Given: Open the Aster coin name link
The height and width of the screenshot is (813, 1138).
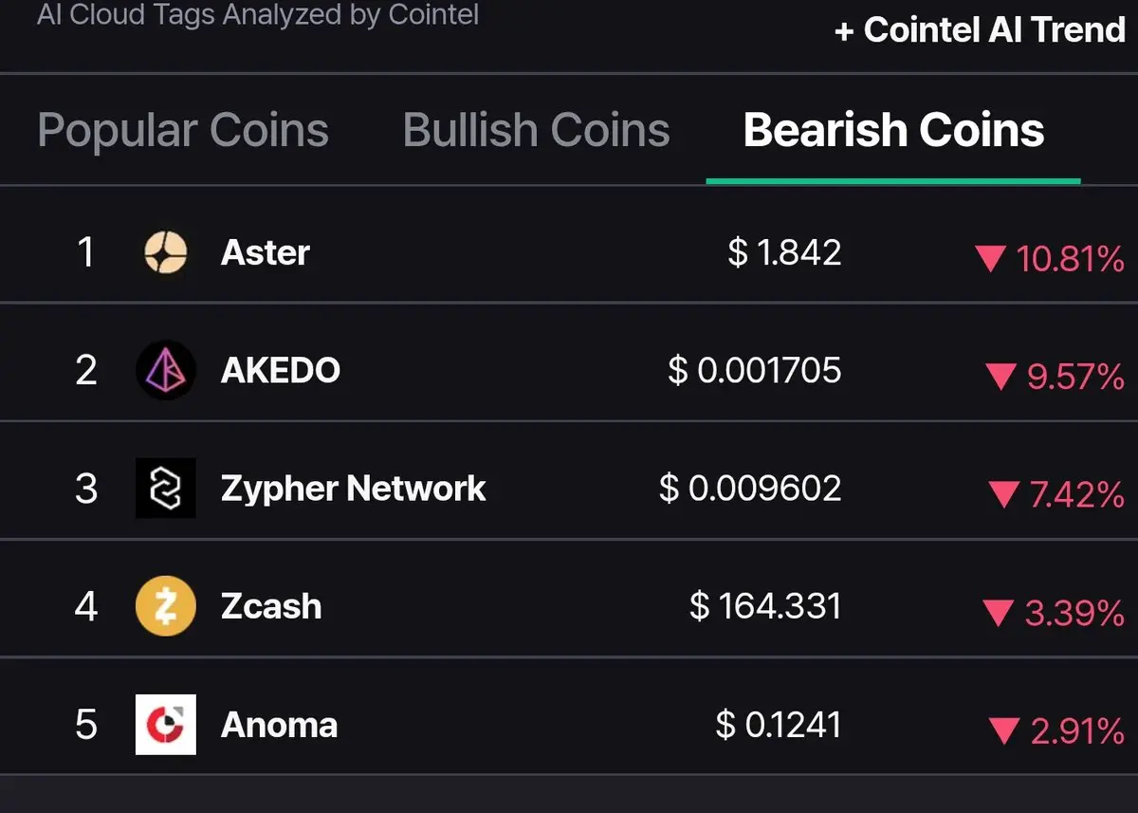Looking at the screenshot, I should pos(266,253).
